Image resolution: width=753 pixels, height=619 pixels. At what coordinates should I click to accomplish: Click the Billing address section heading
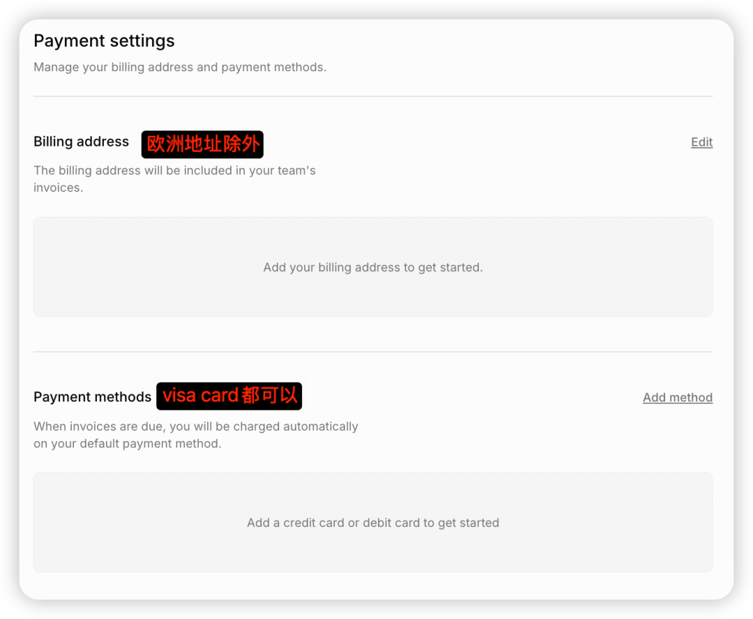[81, 142]
